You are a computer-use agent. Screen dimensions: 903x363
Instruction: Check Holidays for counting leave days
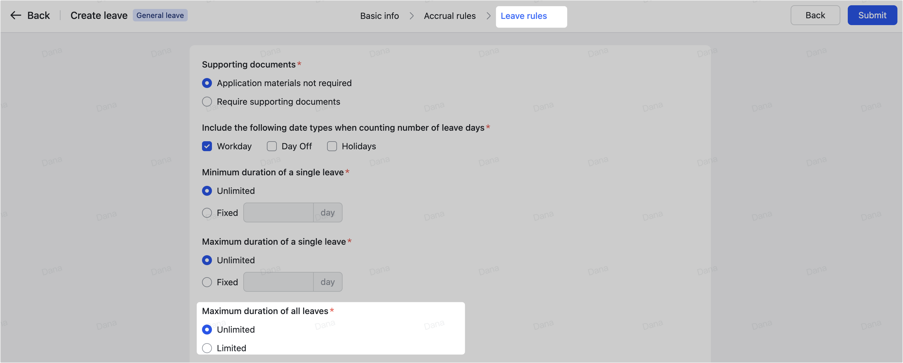[x=332, y=146]
